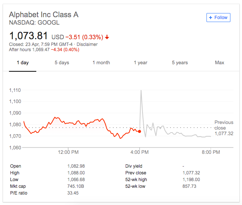Follow the Alphabet Inc stock
The height and width of the screenshot is (205, 242).
218,18
